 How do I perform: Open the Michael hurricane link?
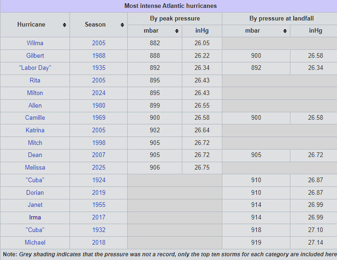35,242
